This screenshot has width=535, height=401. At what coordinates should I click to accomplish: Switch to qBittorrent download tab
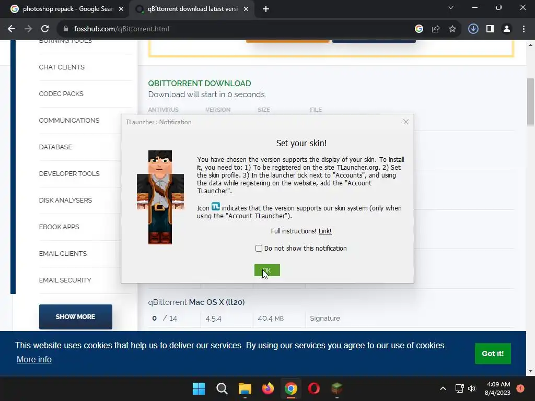coord(191,9)
